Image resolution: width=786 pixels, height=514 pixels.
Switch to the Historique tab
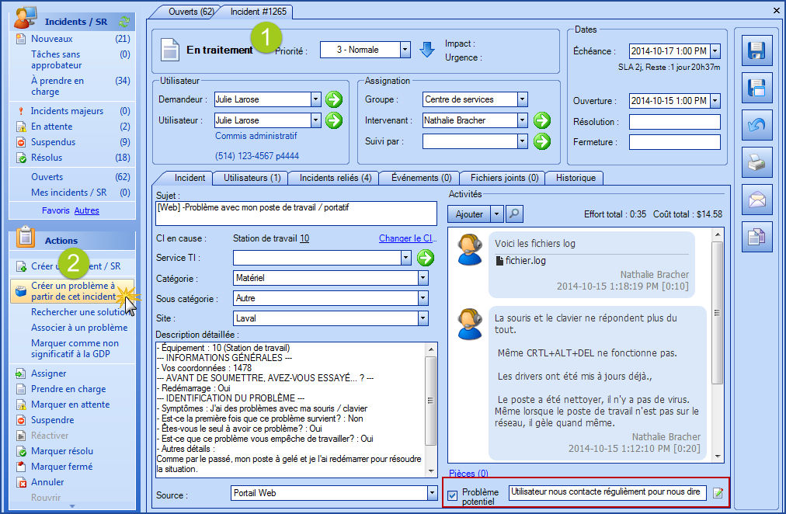coord(576,178)
